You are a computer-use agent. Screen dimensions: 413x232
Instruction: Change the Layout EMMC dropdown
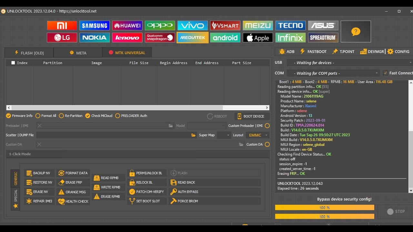(x=257, y=135)
